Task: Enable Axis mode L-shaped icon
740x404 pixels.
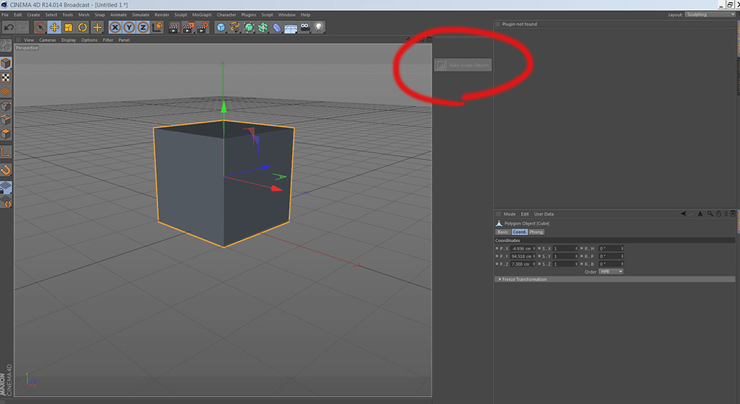Action: point(6,152)
